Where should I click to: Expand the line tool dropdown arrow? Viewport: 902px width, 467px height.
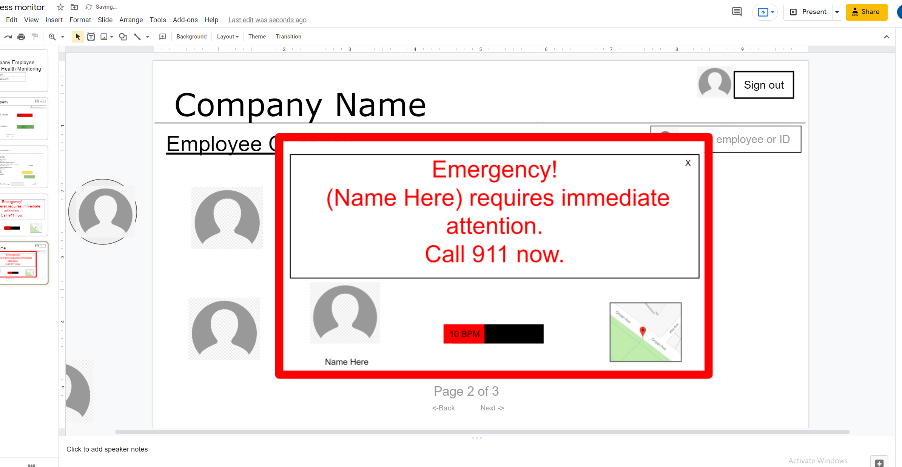tap(148, 37)
